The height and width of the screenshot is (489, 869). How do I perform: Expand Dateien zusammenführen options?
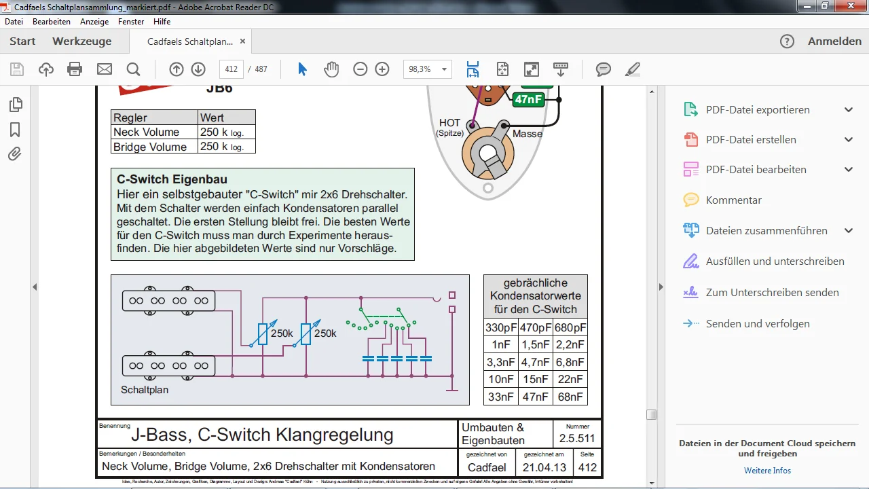point(848,231)
